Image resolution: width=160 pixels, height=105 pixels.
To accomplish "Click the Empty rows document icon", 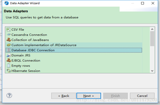I will (x=9, y=65).
